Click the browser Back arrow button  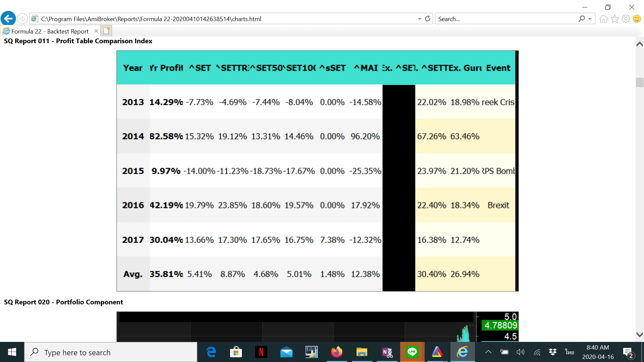tap(8, 19)
